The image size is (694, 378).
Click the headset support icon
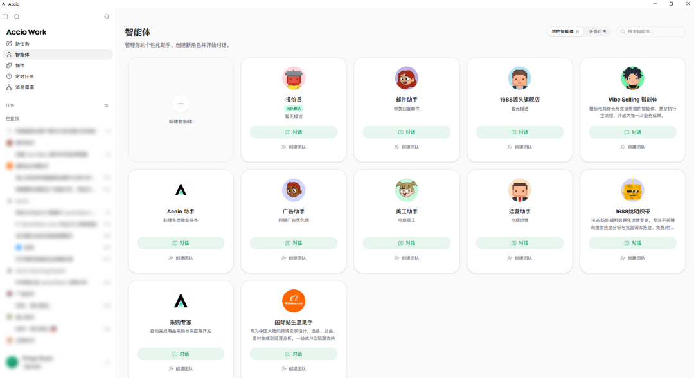[x=107, y=17]
